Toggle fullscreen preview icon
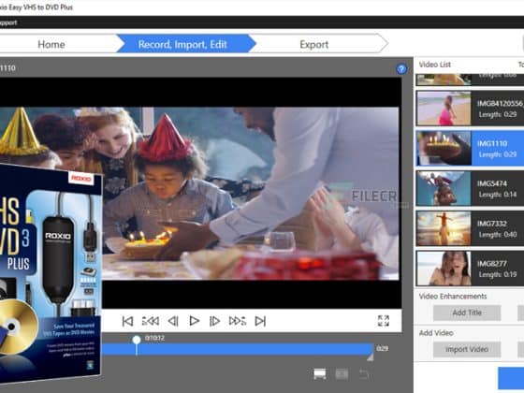The width and height of the screenshot is (524, 393). [384, 321]
